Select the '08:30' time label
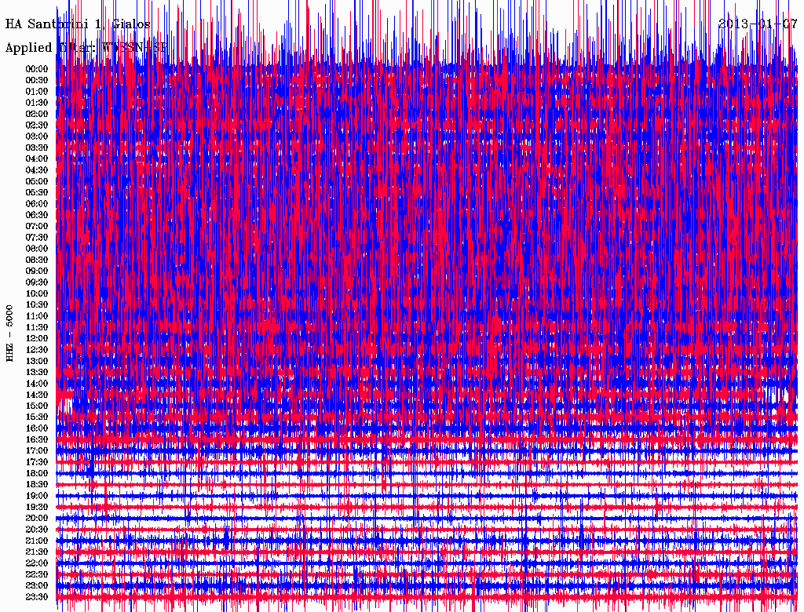Image resolution: width=804 pixels, height=612 pixels. (37, 260)
